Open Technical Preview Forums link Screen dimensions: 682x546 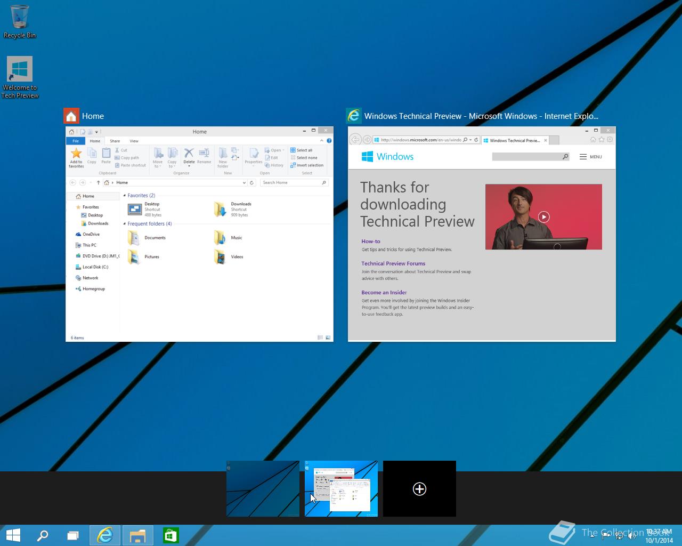coord(393,263)
